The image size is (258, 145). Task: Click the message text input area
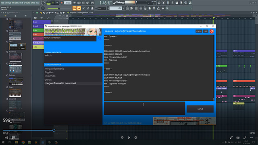pos(144,108)
